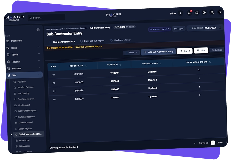Open the notifications bell
232x160 pixels.
[189, 13]
